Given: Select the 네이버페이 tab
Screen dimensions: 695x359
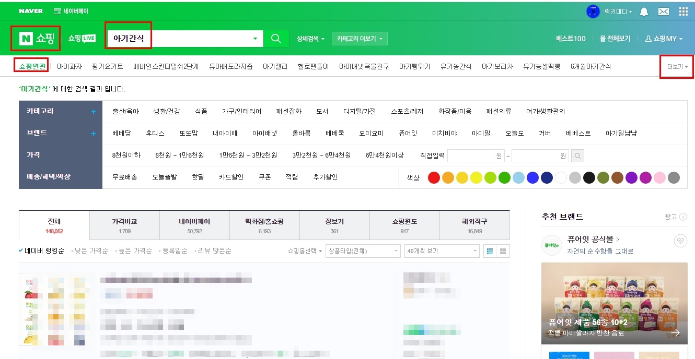Looking at the screenshot, I should [194, 225].
